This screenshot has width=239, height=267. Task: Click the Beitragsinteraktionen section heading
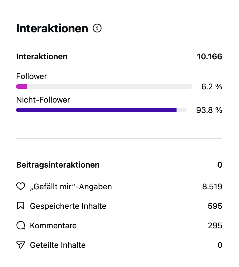coord(58,165)
